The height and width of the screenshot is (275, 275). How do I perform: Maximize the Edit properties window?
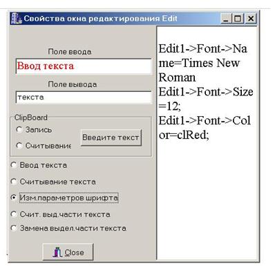point(237,19)
